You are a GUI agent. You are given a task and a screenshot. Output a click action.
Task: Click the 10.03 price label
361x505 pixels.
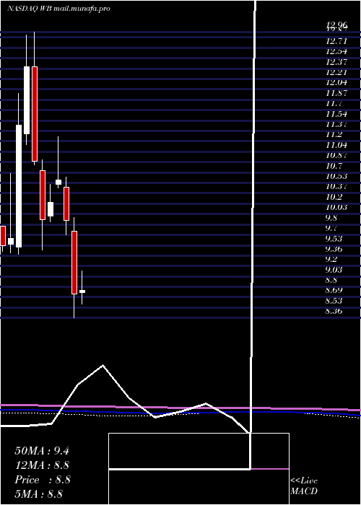336,207
